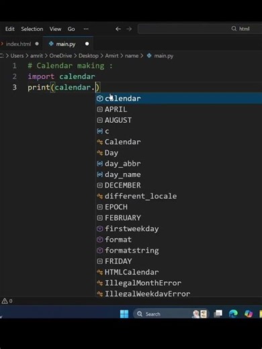Select main.py in the breadcrumb
This screenshot has height=349, width=262.
pyautogui.click(x=164, y=56)
